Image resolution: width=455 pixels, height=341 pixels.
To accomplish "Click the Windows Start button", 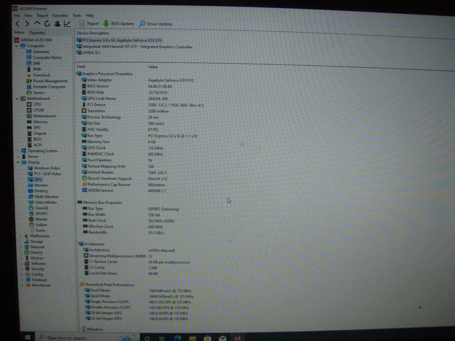I will coord(28,337).
